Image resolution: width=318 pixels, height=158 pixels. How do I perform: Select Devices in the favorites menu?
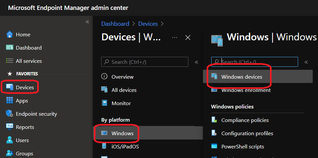25,87
